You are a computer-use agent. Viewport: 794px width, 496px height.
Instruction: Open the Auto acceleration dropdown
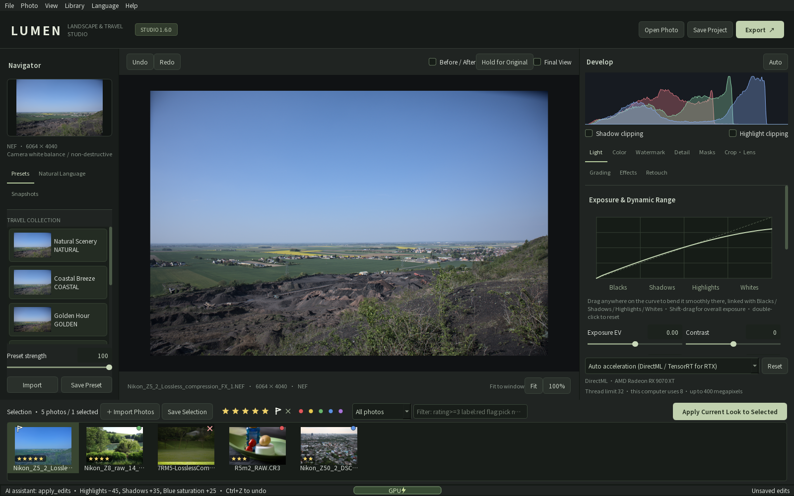(672, 366)
